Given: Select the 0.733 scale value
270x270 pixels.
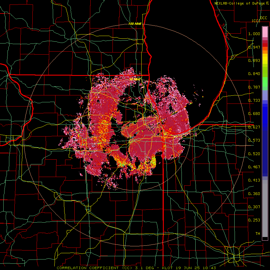Looking at the screenshot, I should click(254, 100).
